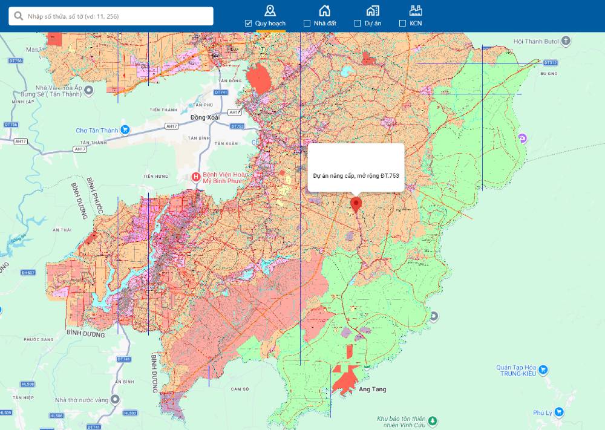Click the ĐT.753 project popup text
This screenshot has height=430, width=605.
(x=356, y=175)
